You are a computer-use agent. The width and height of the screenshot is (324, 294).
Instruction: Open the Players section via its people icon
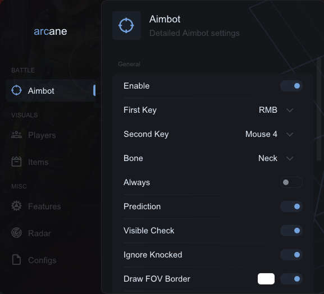click(x=16, y=135)
